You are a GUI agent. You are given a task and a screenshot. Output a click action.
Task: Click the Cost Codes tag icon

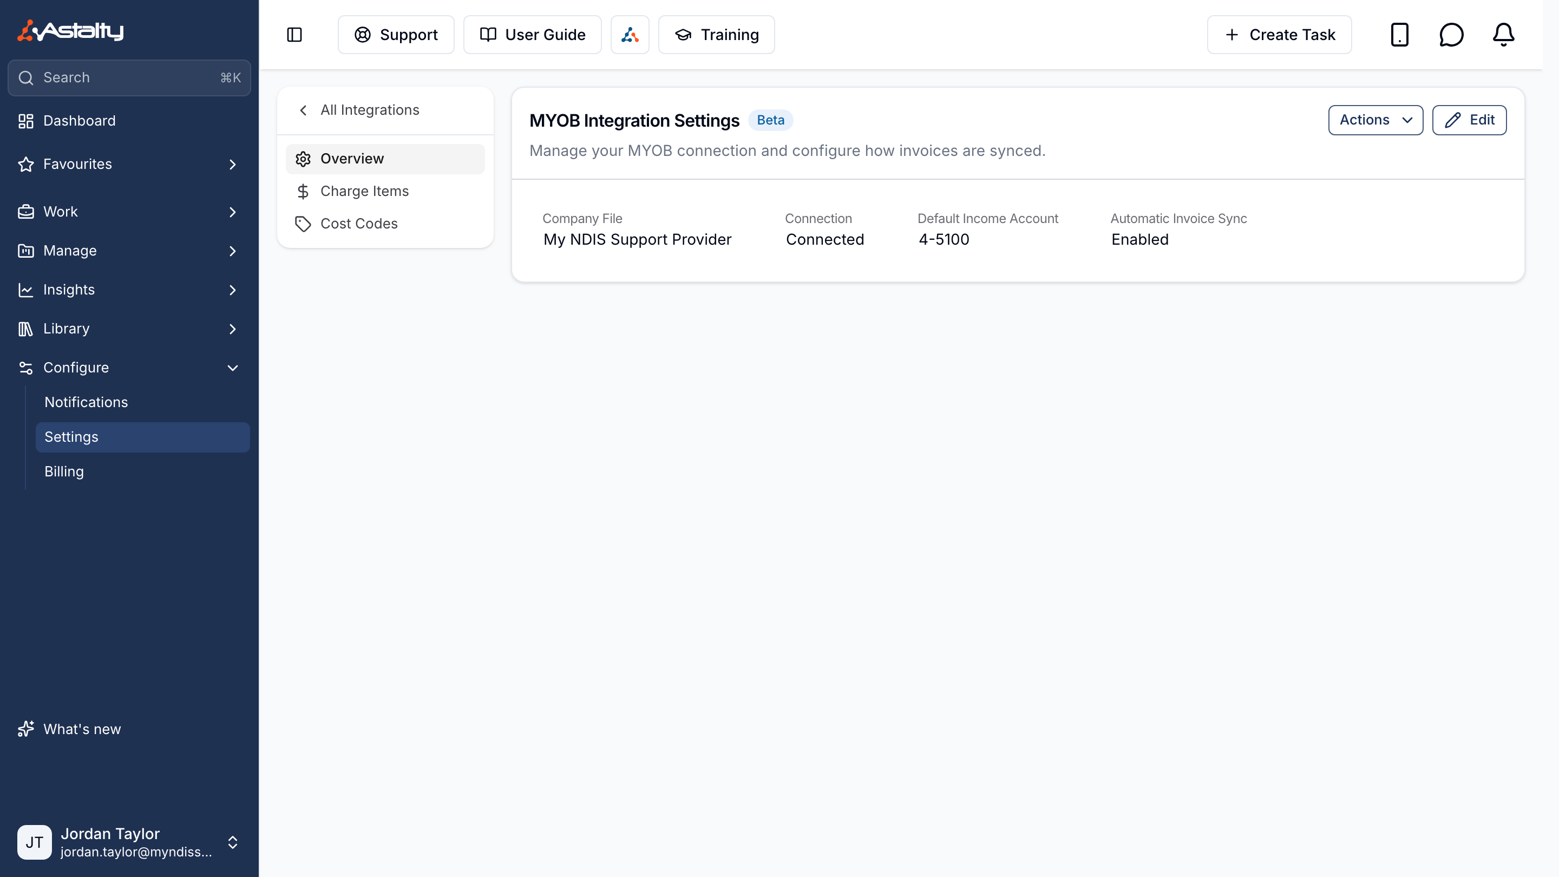(303, 224)
